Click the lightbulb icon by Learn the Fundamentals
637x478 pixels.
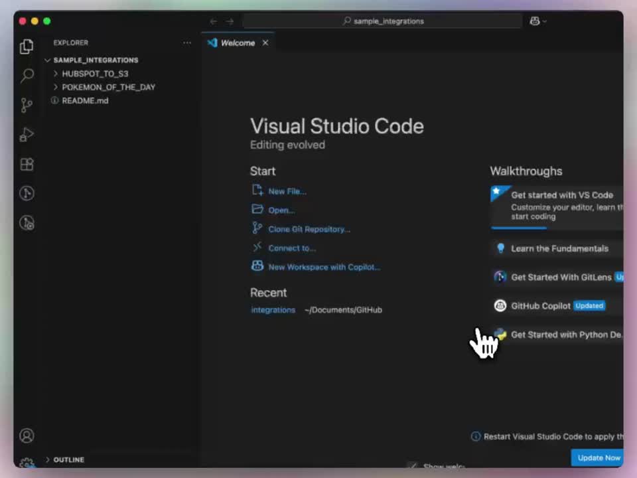coord(500,248)
